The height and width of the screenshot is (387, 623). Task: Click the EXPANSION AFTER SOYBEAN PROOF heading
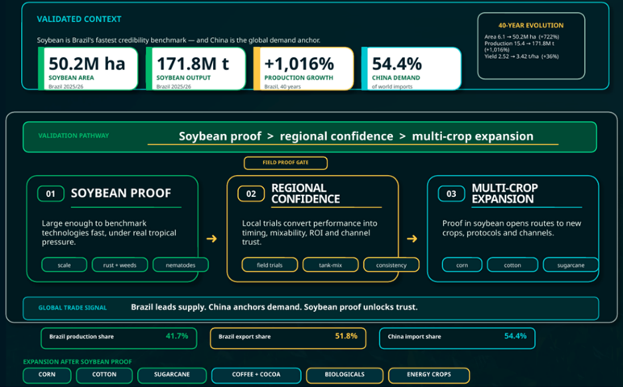click(77, 361)
